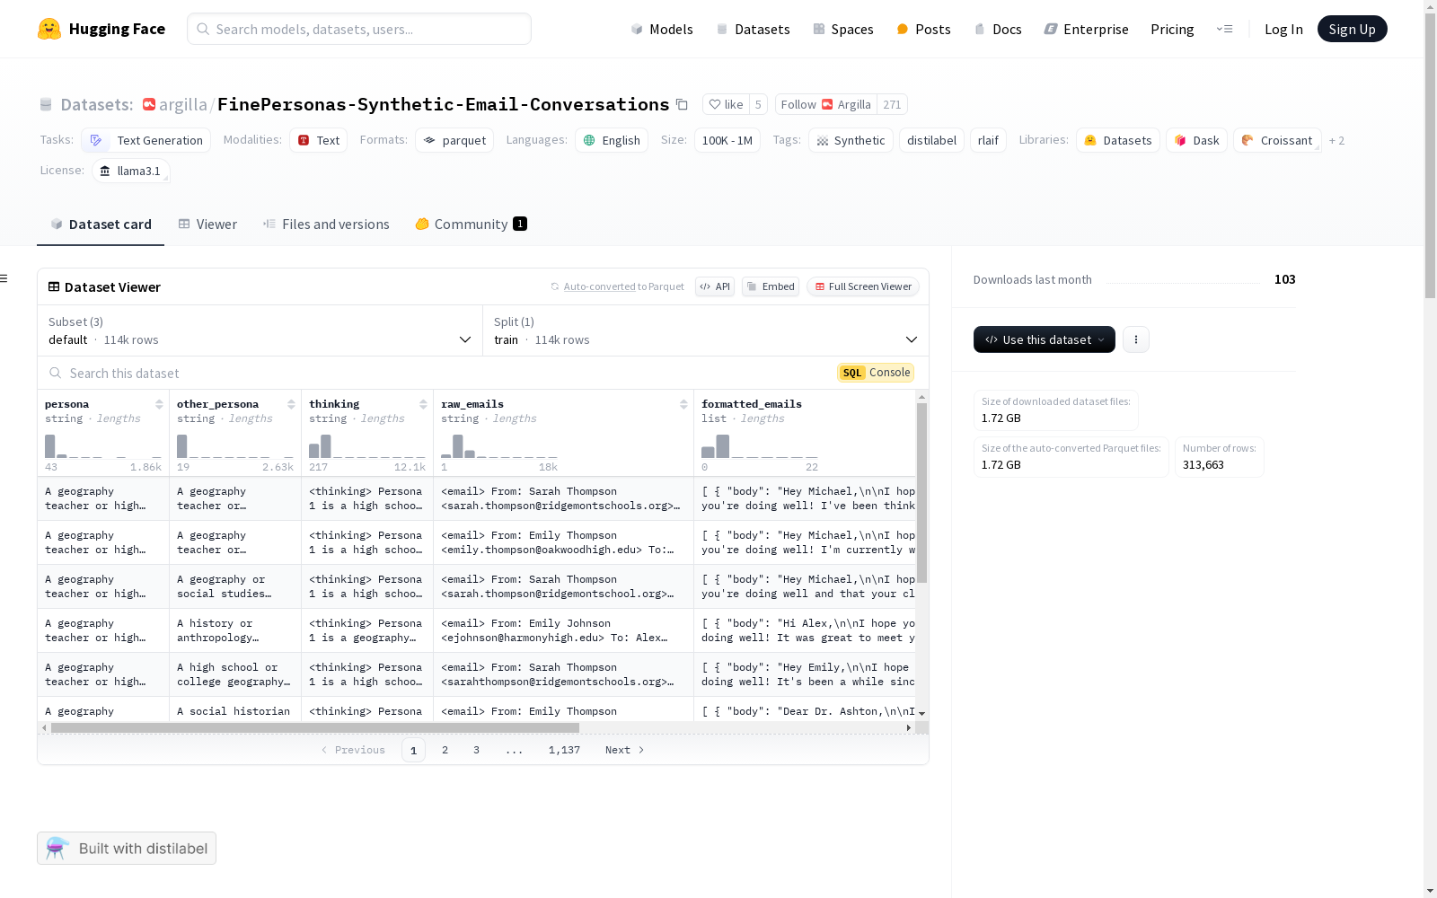Open Posts in the top navigation

click(923, 29)
